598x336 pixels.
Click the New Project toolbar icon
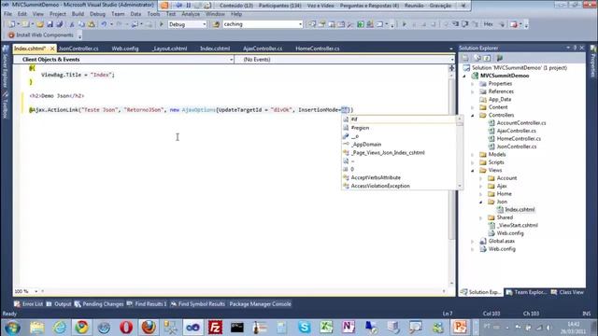(11, 24)
